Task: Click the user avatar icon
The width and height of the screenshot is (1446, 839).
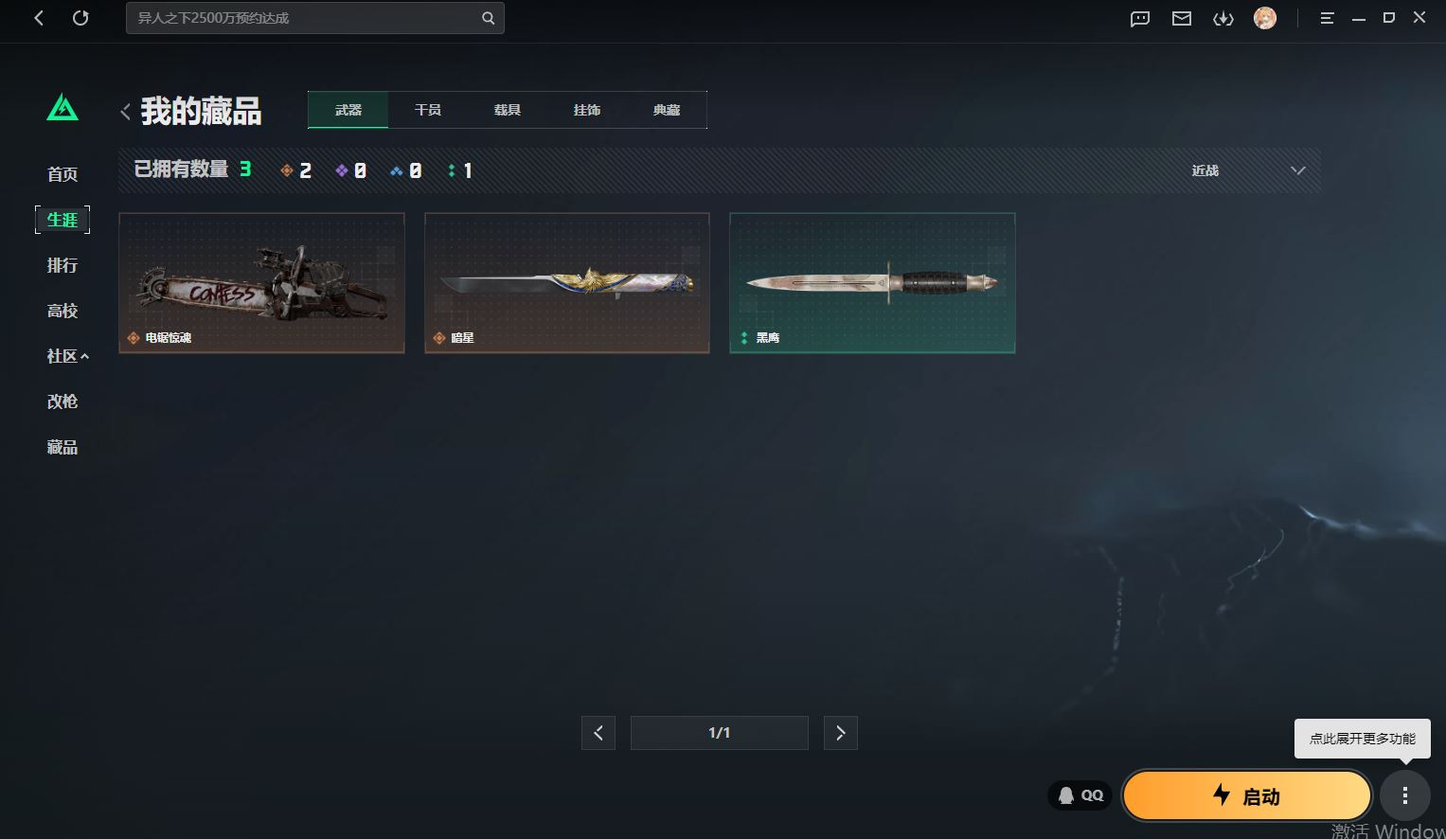Action: [x=1264, y=18]
